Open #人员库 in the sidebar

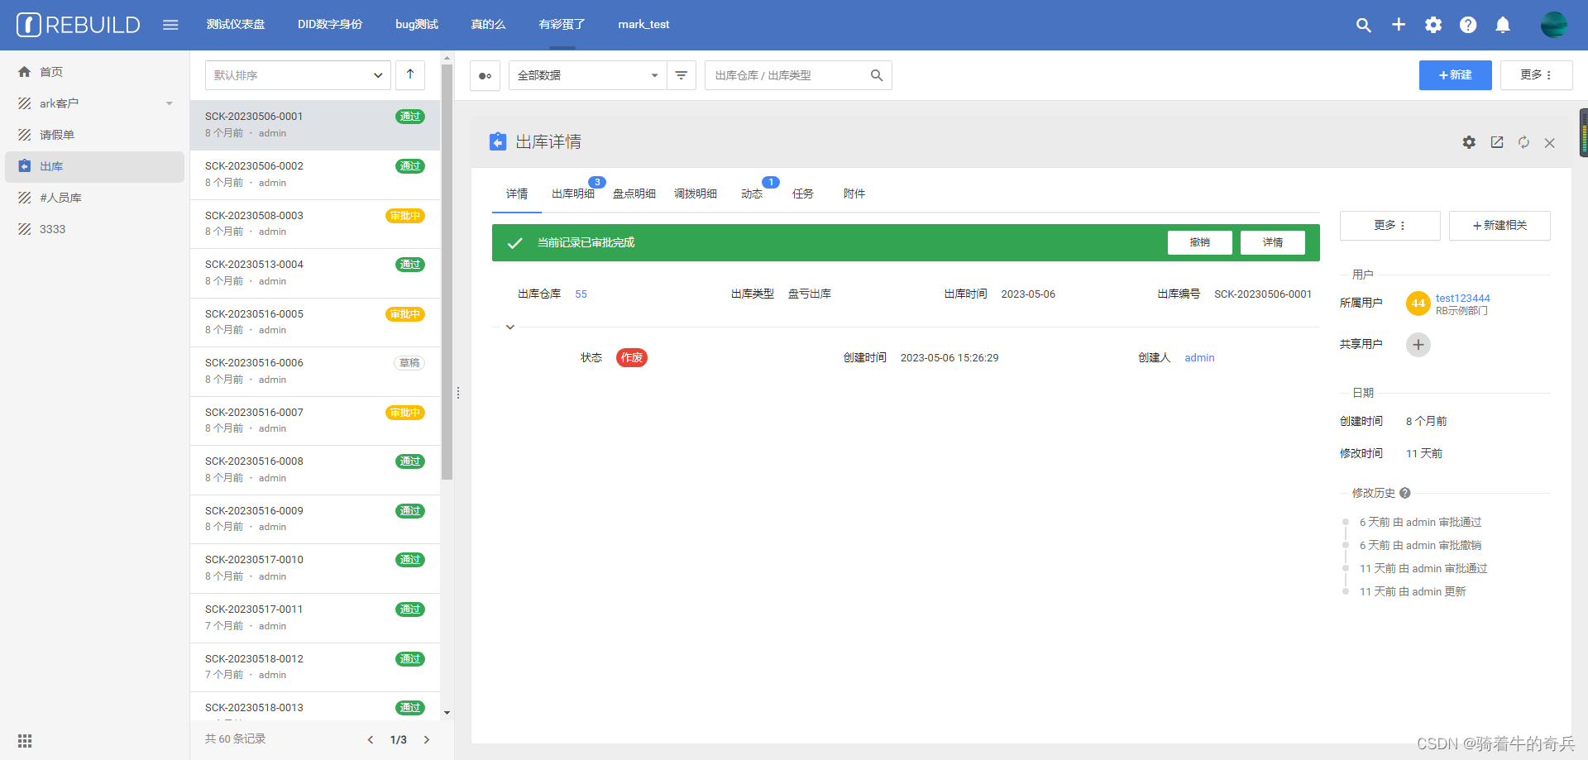click(x=95, y=198)
